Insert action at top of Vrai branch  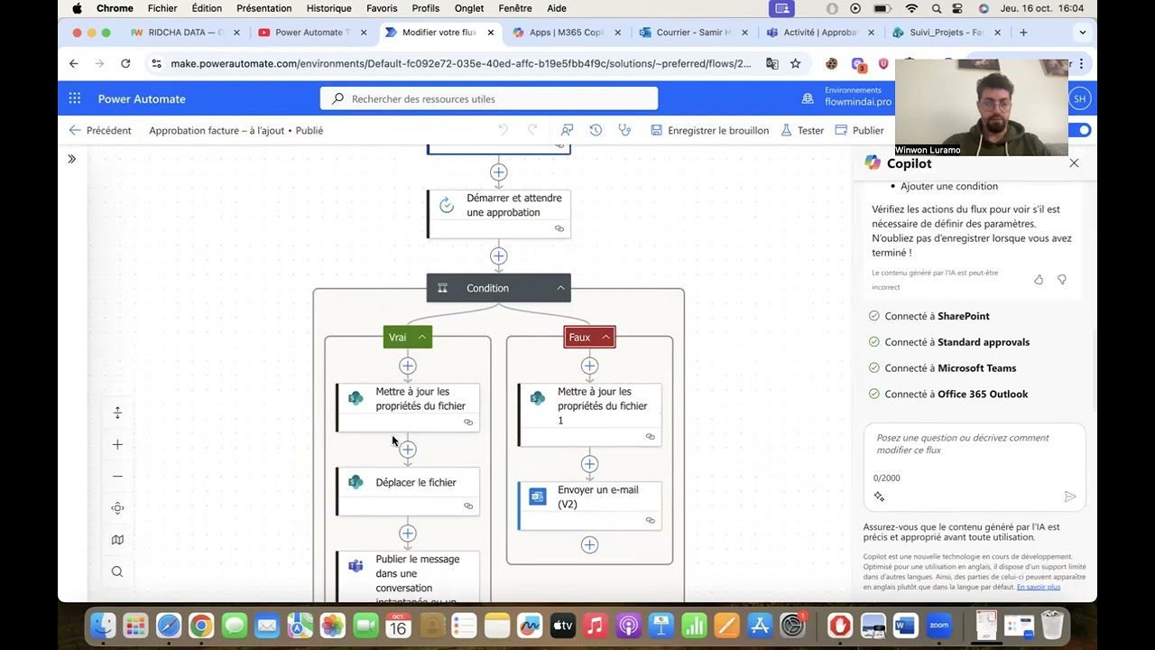pyautogui.click(x=408, y=366)
